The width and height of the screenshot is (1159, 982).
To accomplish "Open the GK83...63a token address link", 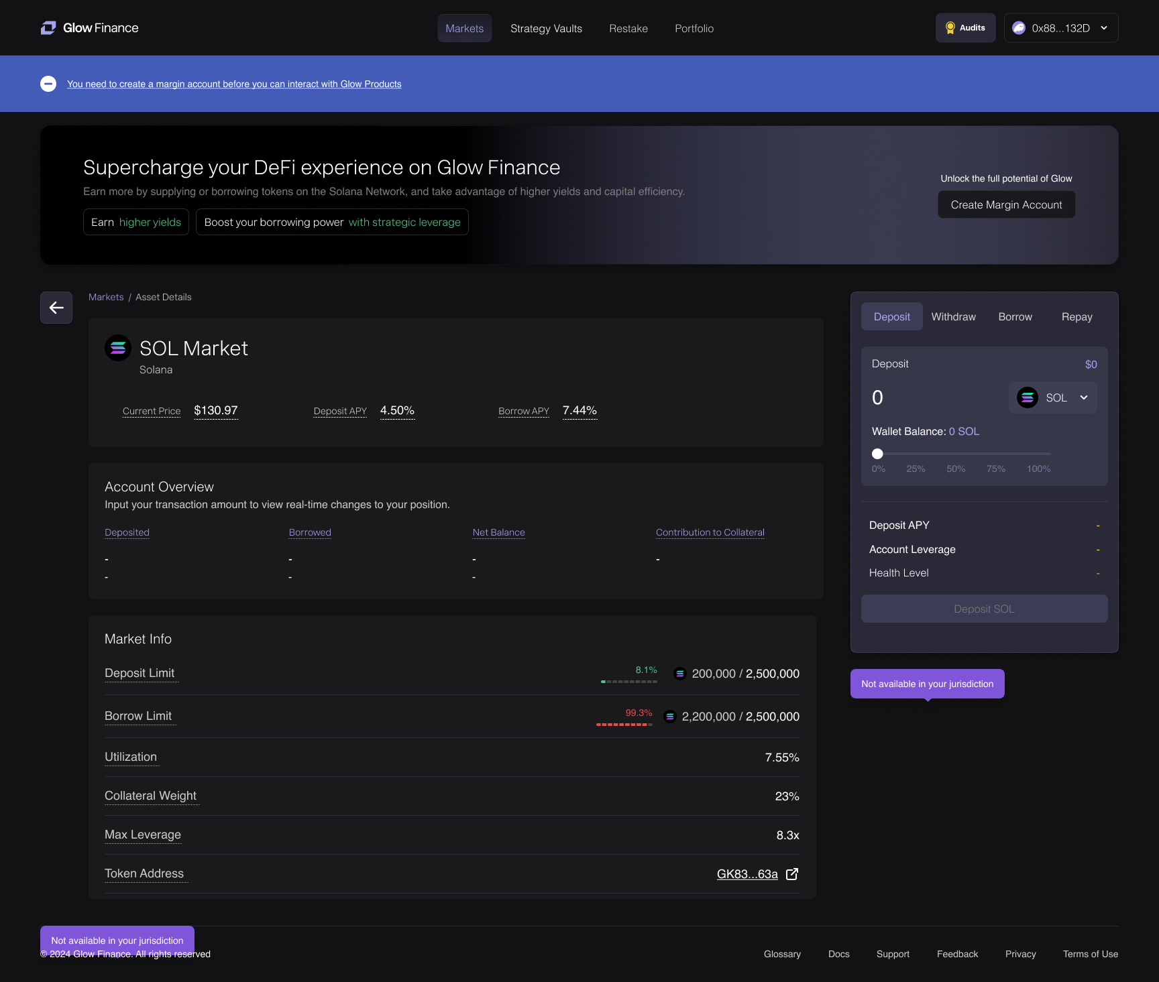I will point(747,874).
